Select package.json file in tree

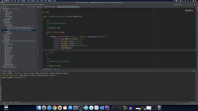(9, 58)
